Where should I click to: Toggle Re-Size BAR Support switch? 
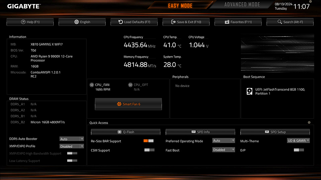point(148,141)
